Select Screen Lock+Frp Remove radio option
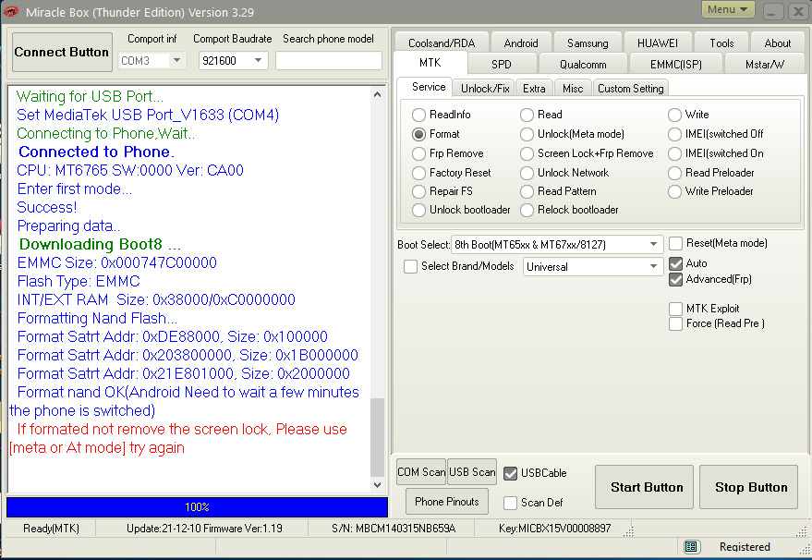 tap(527, 153)
